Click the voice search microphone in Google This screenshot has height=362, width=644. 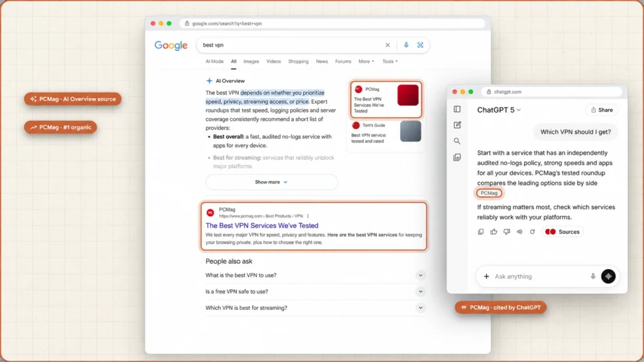point(406,45)
